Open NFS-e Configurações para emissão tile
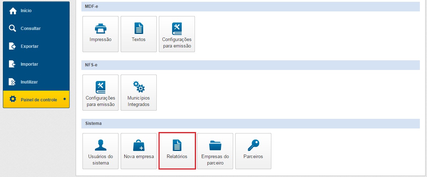This screenshot has width=427, height=177. (100, 92)
